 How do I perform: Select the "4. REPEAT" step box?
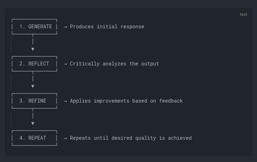coord(34,138)
